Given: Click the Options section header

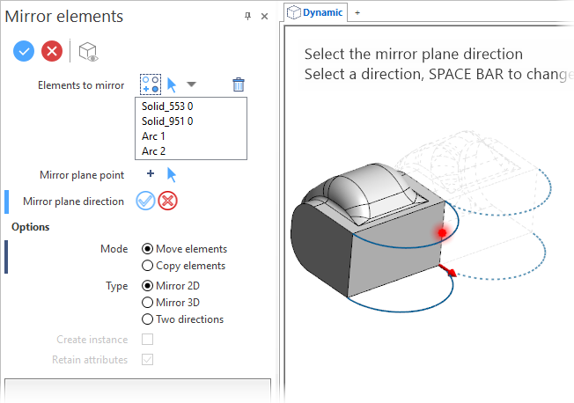Looking at the screenshot, I should tap(31, 227).
